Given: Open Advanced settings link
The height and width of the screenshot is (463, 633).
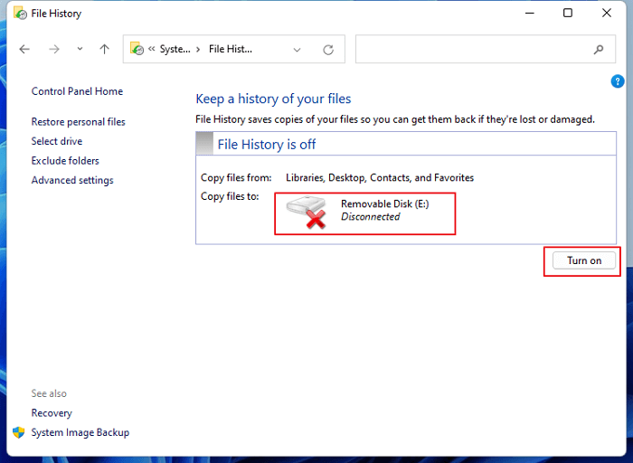Looking at the screenshot, I should pyautogui.click(x=72, y=180).
